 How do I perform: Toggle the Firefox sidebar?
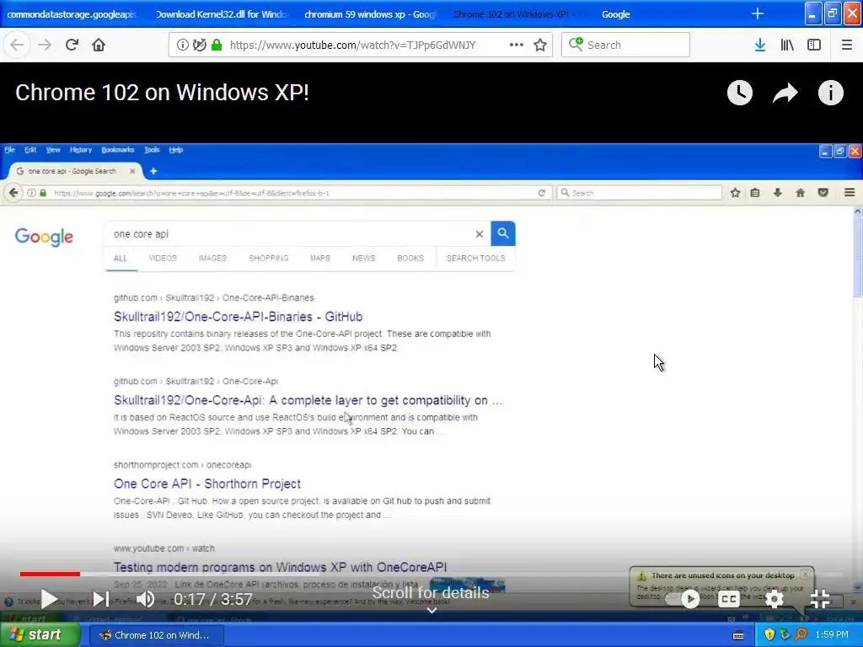pyautogui.click(x=814, y=45)
